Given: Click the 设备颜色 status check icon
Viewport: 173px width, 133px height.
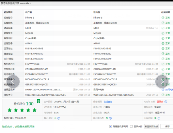Looking at the screenshot, I should (163, 23).
